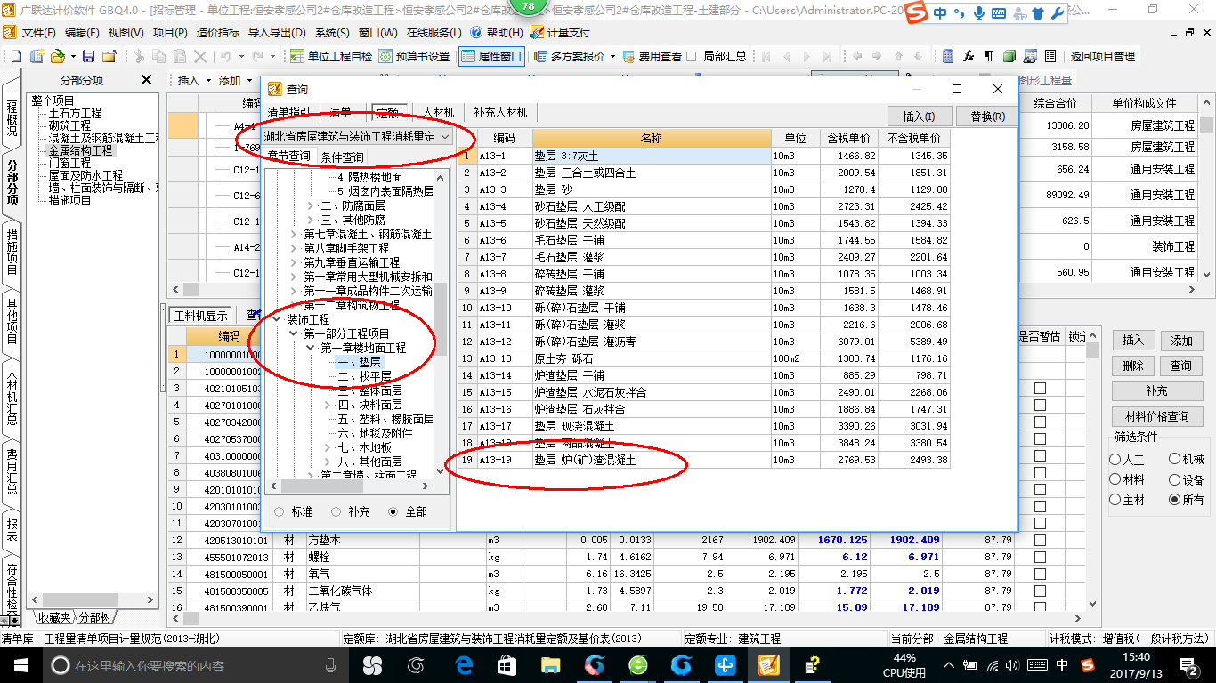Select 标准 radio button in query dialog
Viewport: 1216px width, 683px height.
280,511
